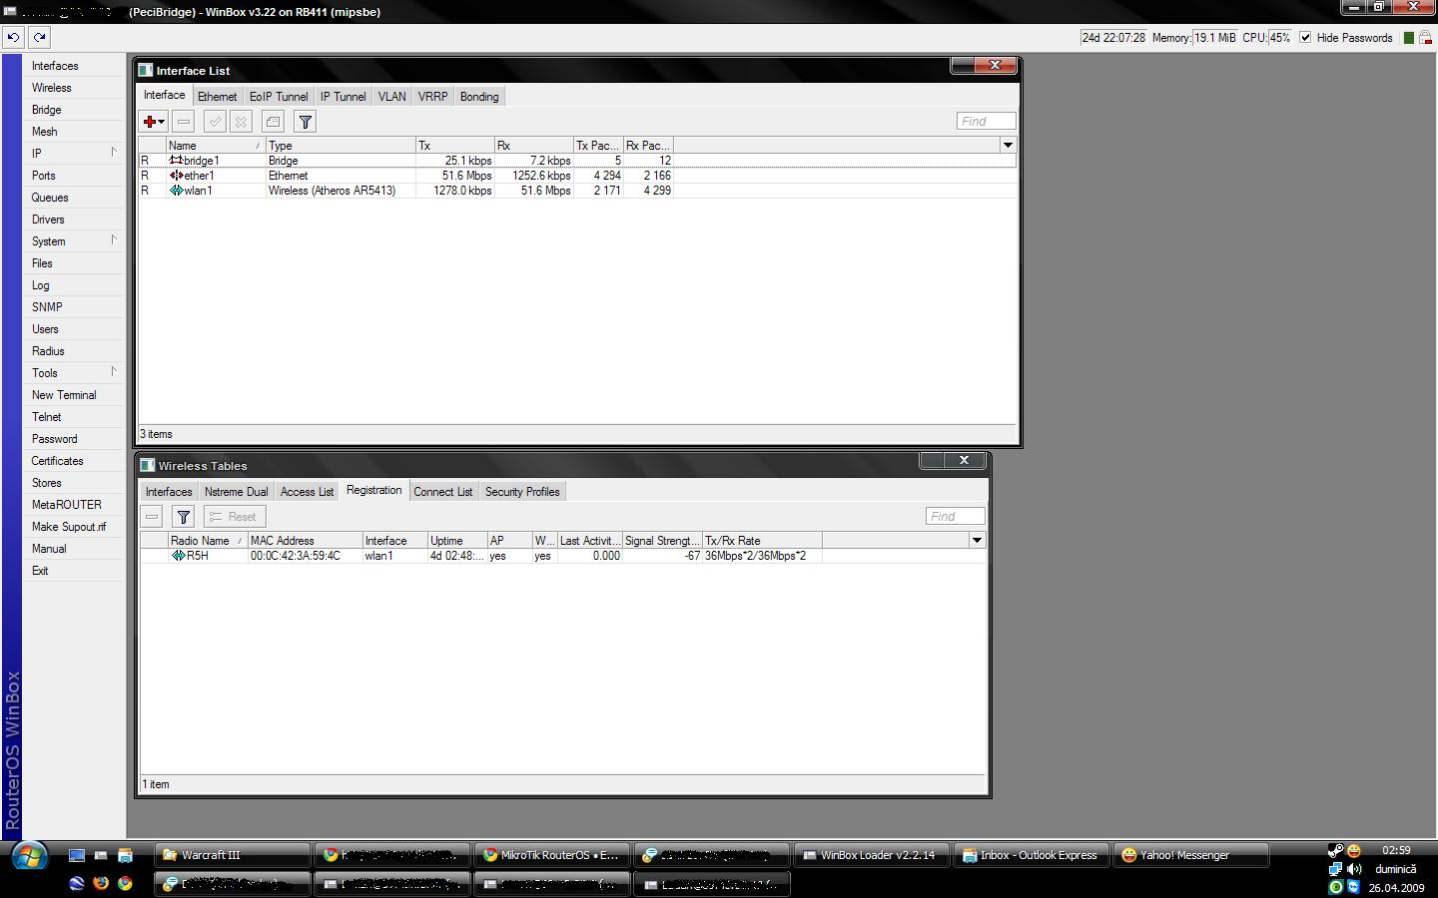1438x898 pixels.
Task: Open the Bonding tab
Action: point(479,97)
